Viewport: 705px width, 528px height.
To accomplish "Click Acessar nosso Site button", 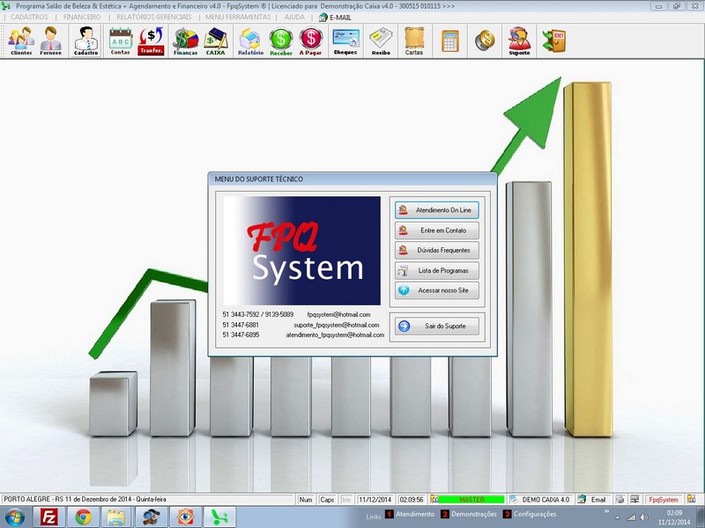I will pos(437,290).
